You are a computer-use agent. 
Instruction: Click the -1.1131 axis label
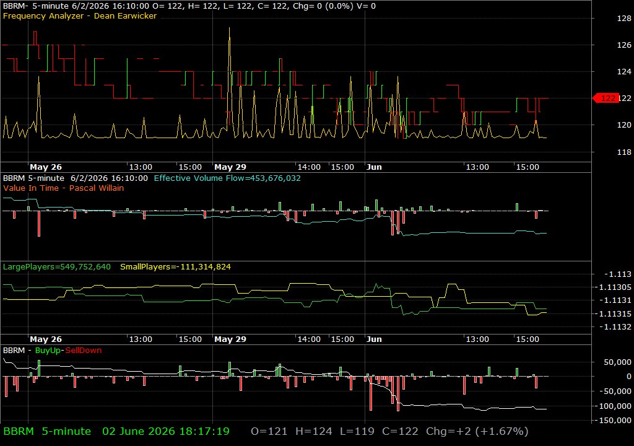[615, 300]
